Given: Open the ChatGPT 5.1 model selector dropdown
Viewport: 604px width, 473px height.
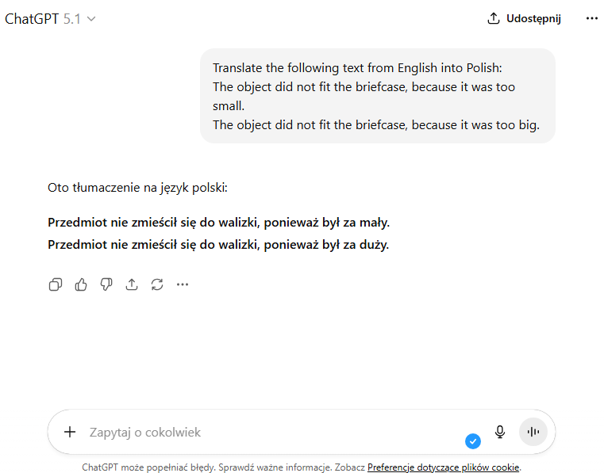Looking at the screenshot, I should click(50, 19).
